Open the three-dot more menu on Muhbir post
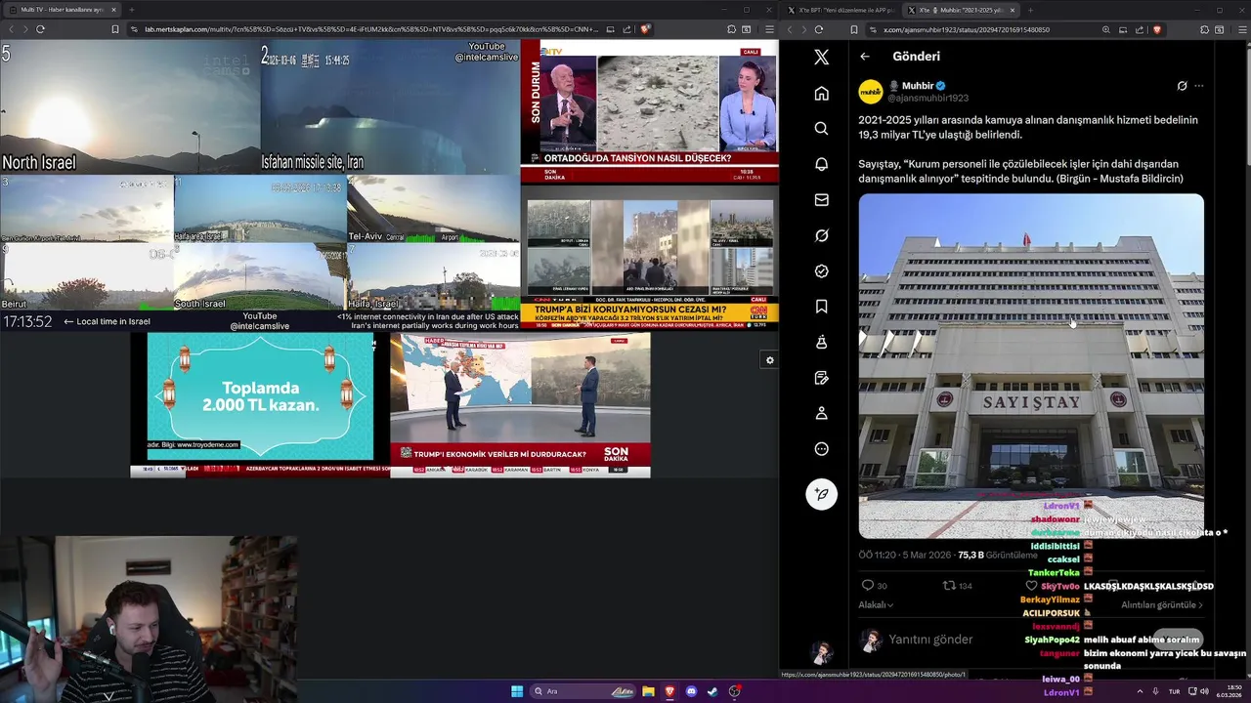Viewport: 1251px width, 703px height. [x=1199, y=86]
